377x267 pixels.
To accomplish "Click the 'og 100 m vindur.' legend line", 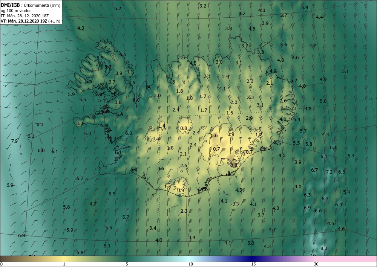I will tap(16, 10).
